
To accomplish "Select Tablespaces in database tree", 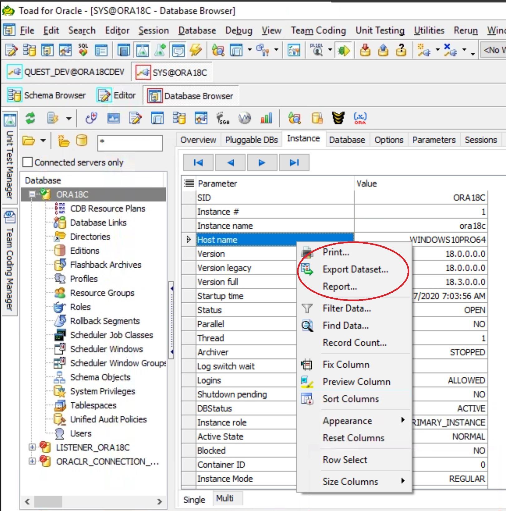I will click(93, 405).
